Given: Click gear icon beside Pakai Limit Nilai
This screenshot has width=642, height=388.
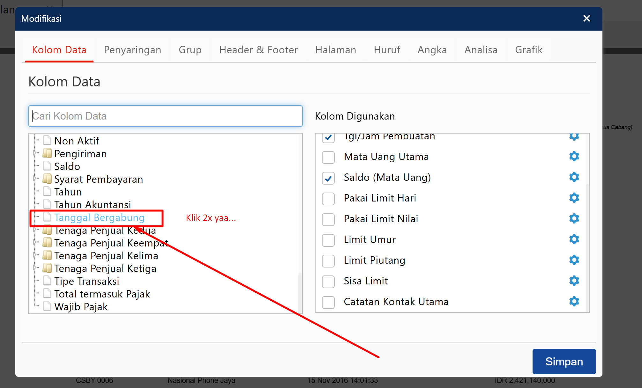Looking at the screenshot, I should [574, 218].
